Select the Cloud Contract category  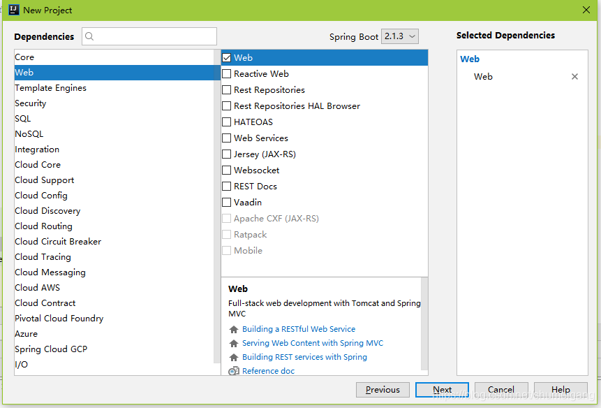click(x=114, y=303)
